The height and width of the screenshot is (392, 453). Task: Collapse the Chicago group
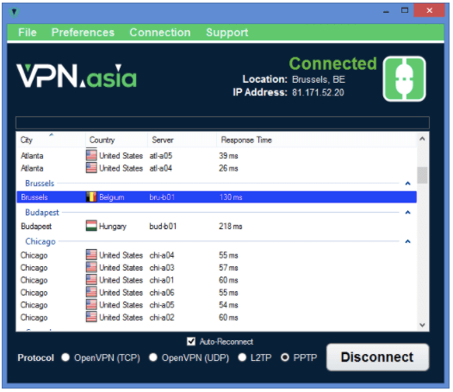point(408,241)
